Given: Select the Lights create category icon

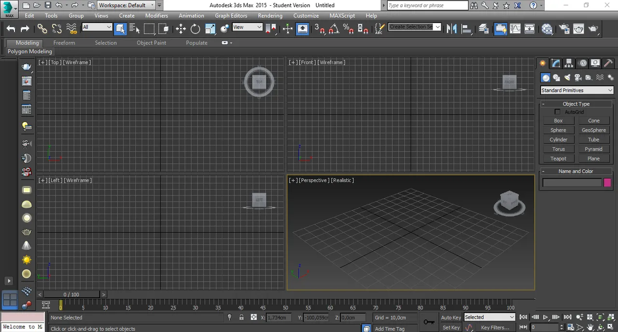Looking at the screenshot, I should (567, 77).
